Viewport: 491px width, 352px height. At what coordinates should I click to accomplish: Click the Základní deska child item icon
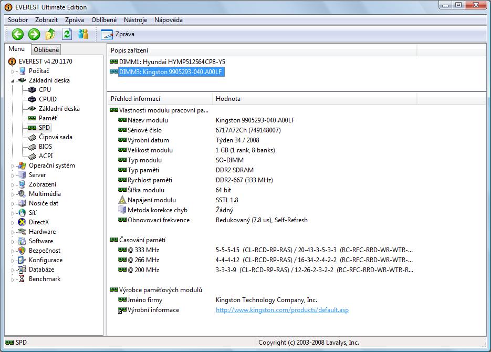click(32, 109)
